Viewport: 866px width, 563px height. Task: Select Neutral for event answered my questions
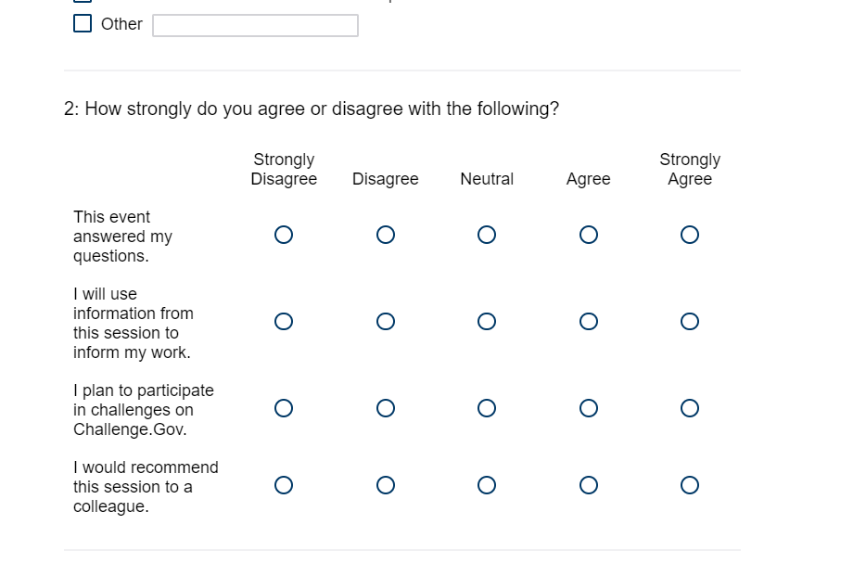point(487,235)
